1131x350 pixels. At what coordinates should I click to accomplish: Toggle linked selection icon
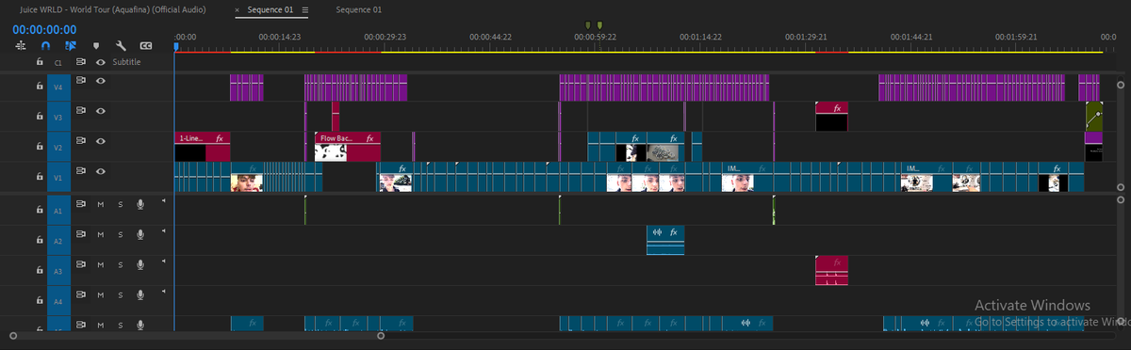pyautogui.click(x=71, y=45)
